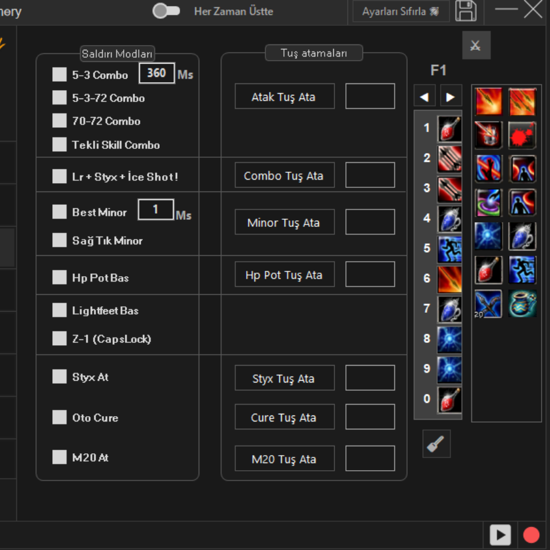Image resolution: width=550 pixels, height=550 pixels.
Task: Click the key box beside Atak Tuş Ata
Action: [370, 96]
